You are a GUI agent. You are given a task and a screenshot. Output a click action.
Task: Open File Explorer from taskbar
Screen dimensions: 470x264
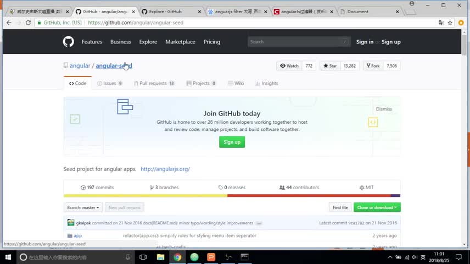click(160, 257)
